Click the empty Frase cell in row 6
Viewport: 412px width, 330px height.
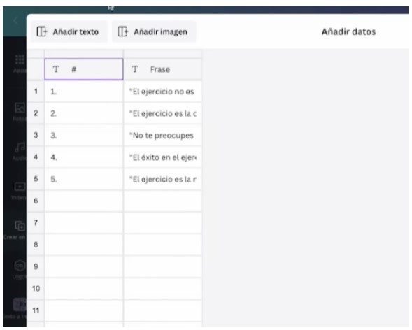click(163, 201)
